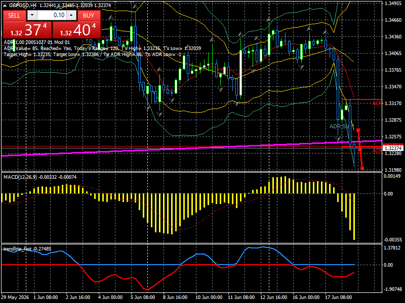The image size is (405, 303).
Task: Click the 1.37812 trendline_fast scale label
Action: point(392,248)
